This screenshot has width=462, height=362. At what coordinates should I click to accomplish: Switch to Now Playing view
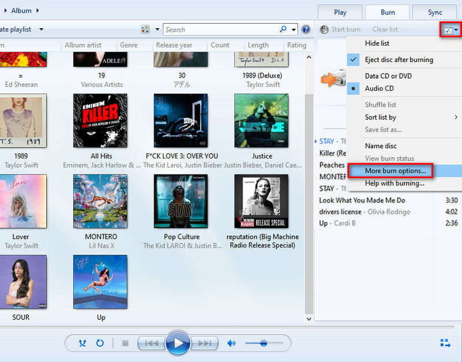446,342
